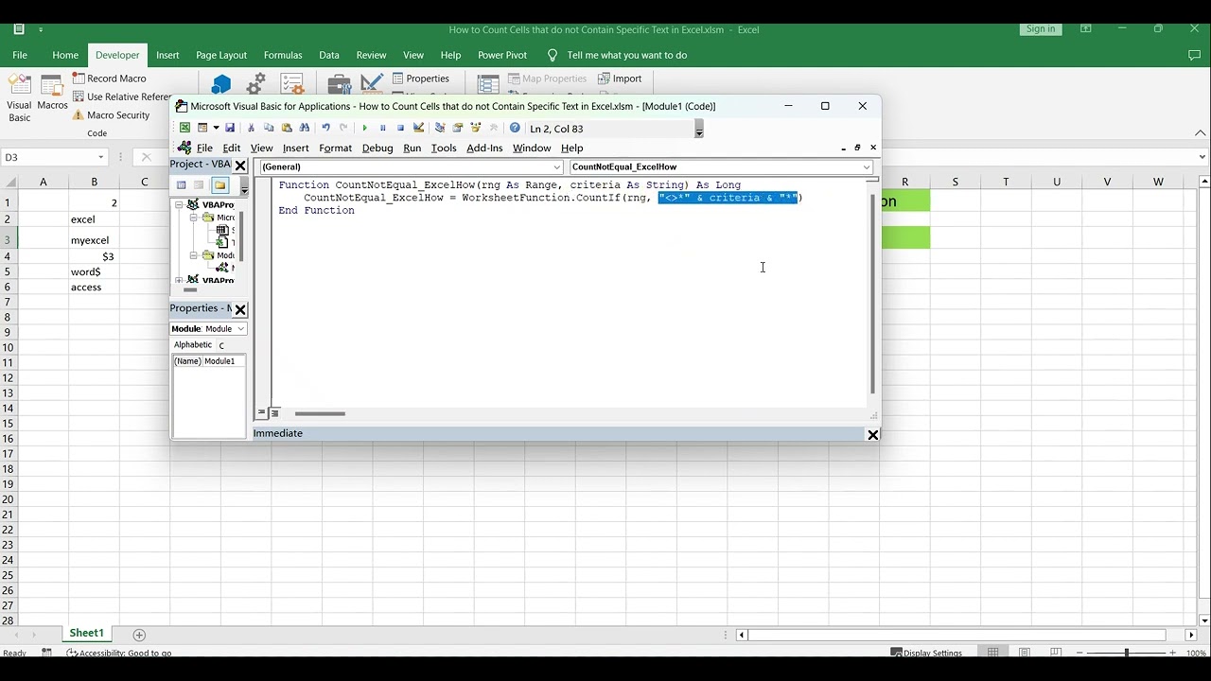Click Properties button in Excel ribbon
This screenshot has height=681, width=1211.
[x=420, y=79]
